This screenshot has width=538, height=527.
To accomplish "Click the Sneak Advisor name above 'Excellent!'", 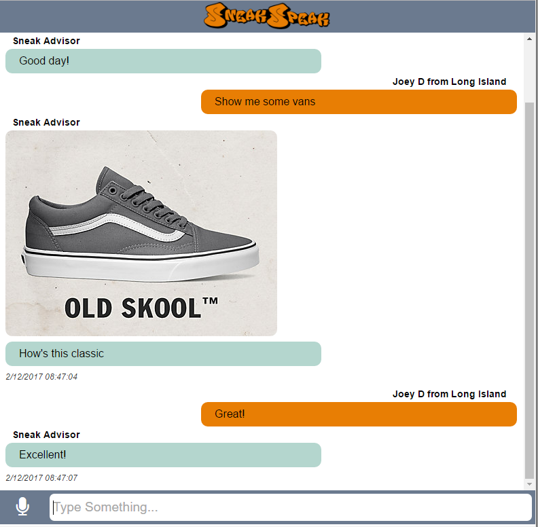I will [x=46, y=435].
